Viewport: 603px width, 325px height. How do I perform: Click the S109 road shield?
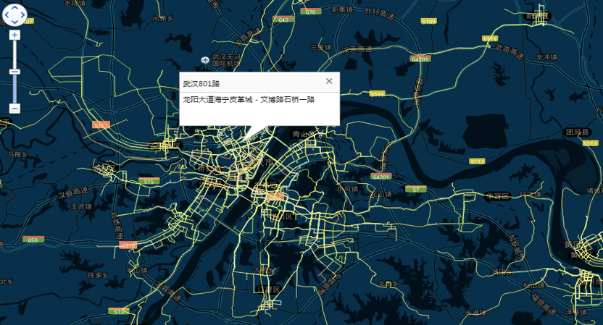pyautogui.click(x=429, y=22)
